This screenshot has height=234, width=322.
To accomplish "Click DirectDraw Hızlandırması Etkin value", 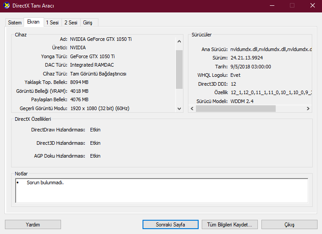I will click(x=95, y=130).
